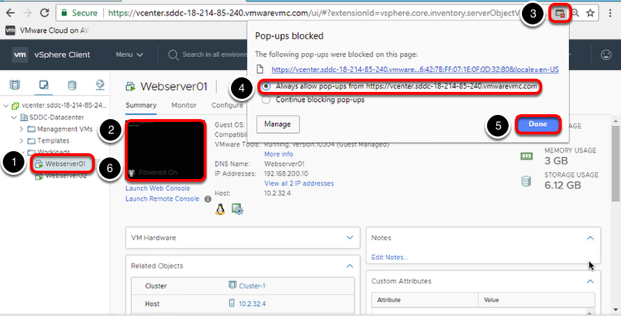This screenshot has width=621, height=319.
Task: Collapse the Related Objects panel
Action: click(350, 266)
